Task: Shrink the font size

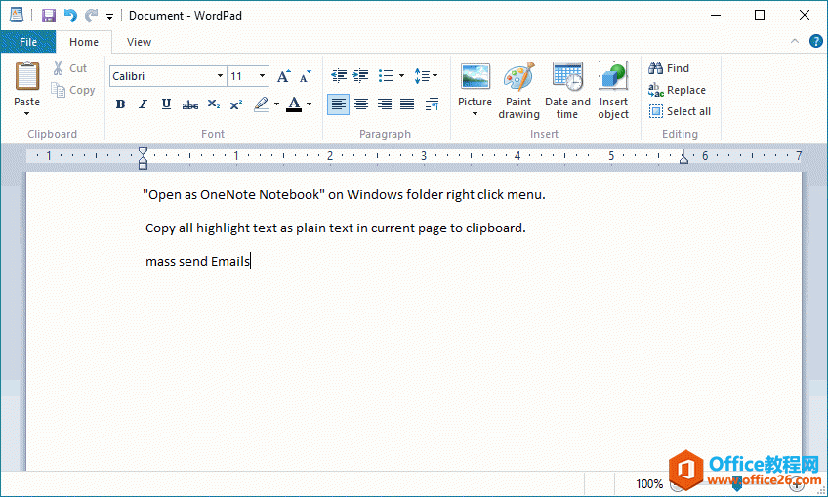Action: tap(306, 76)
